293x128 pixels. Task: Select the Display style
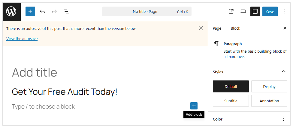(x=269, y=86)
